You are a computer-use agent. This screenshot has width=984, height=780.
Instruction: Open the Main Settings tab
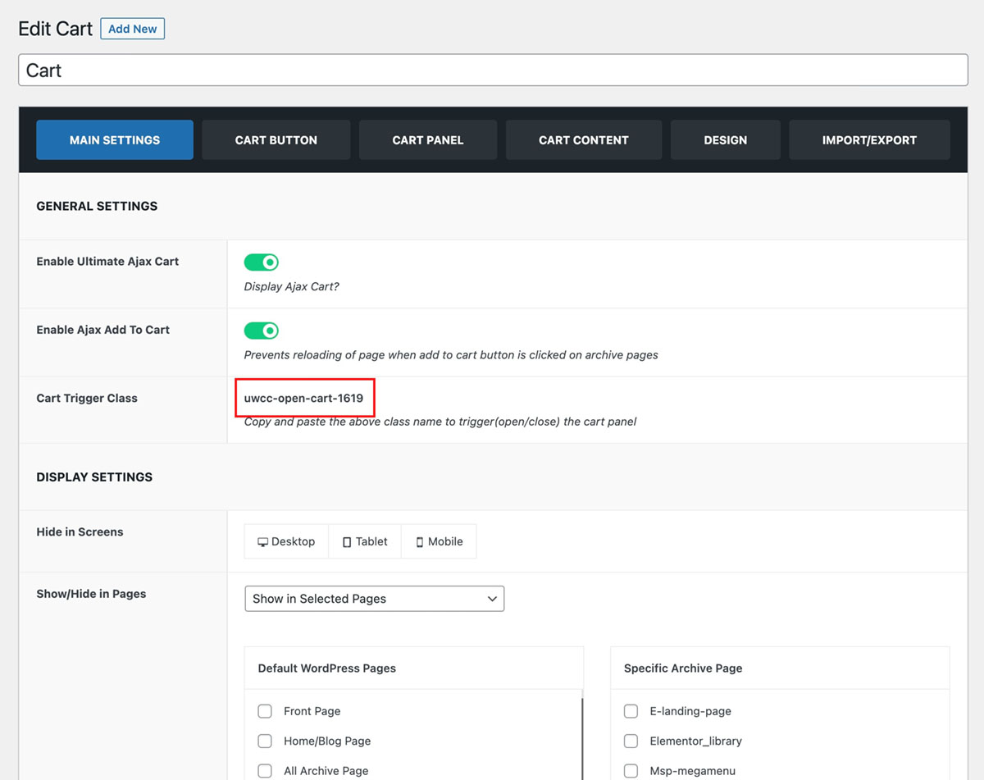pyautogui.click(x=115, y=140)
